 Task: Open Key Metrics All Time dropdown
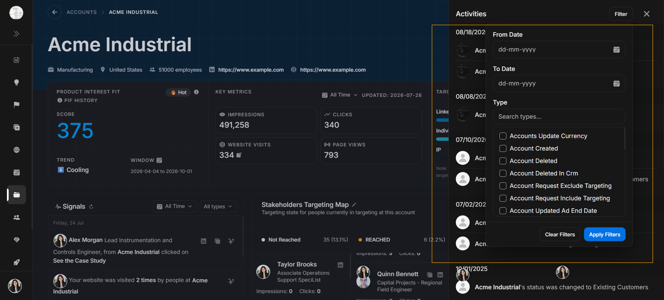pos(339,95)
